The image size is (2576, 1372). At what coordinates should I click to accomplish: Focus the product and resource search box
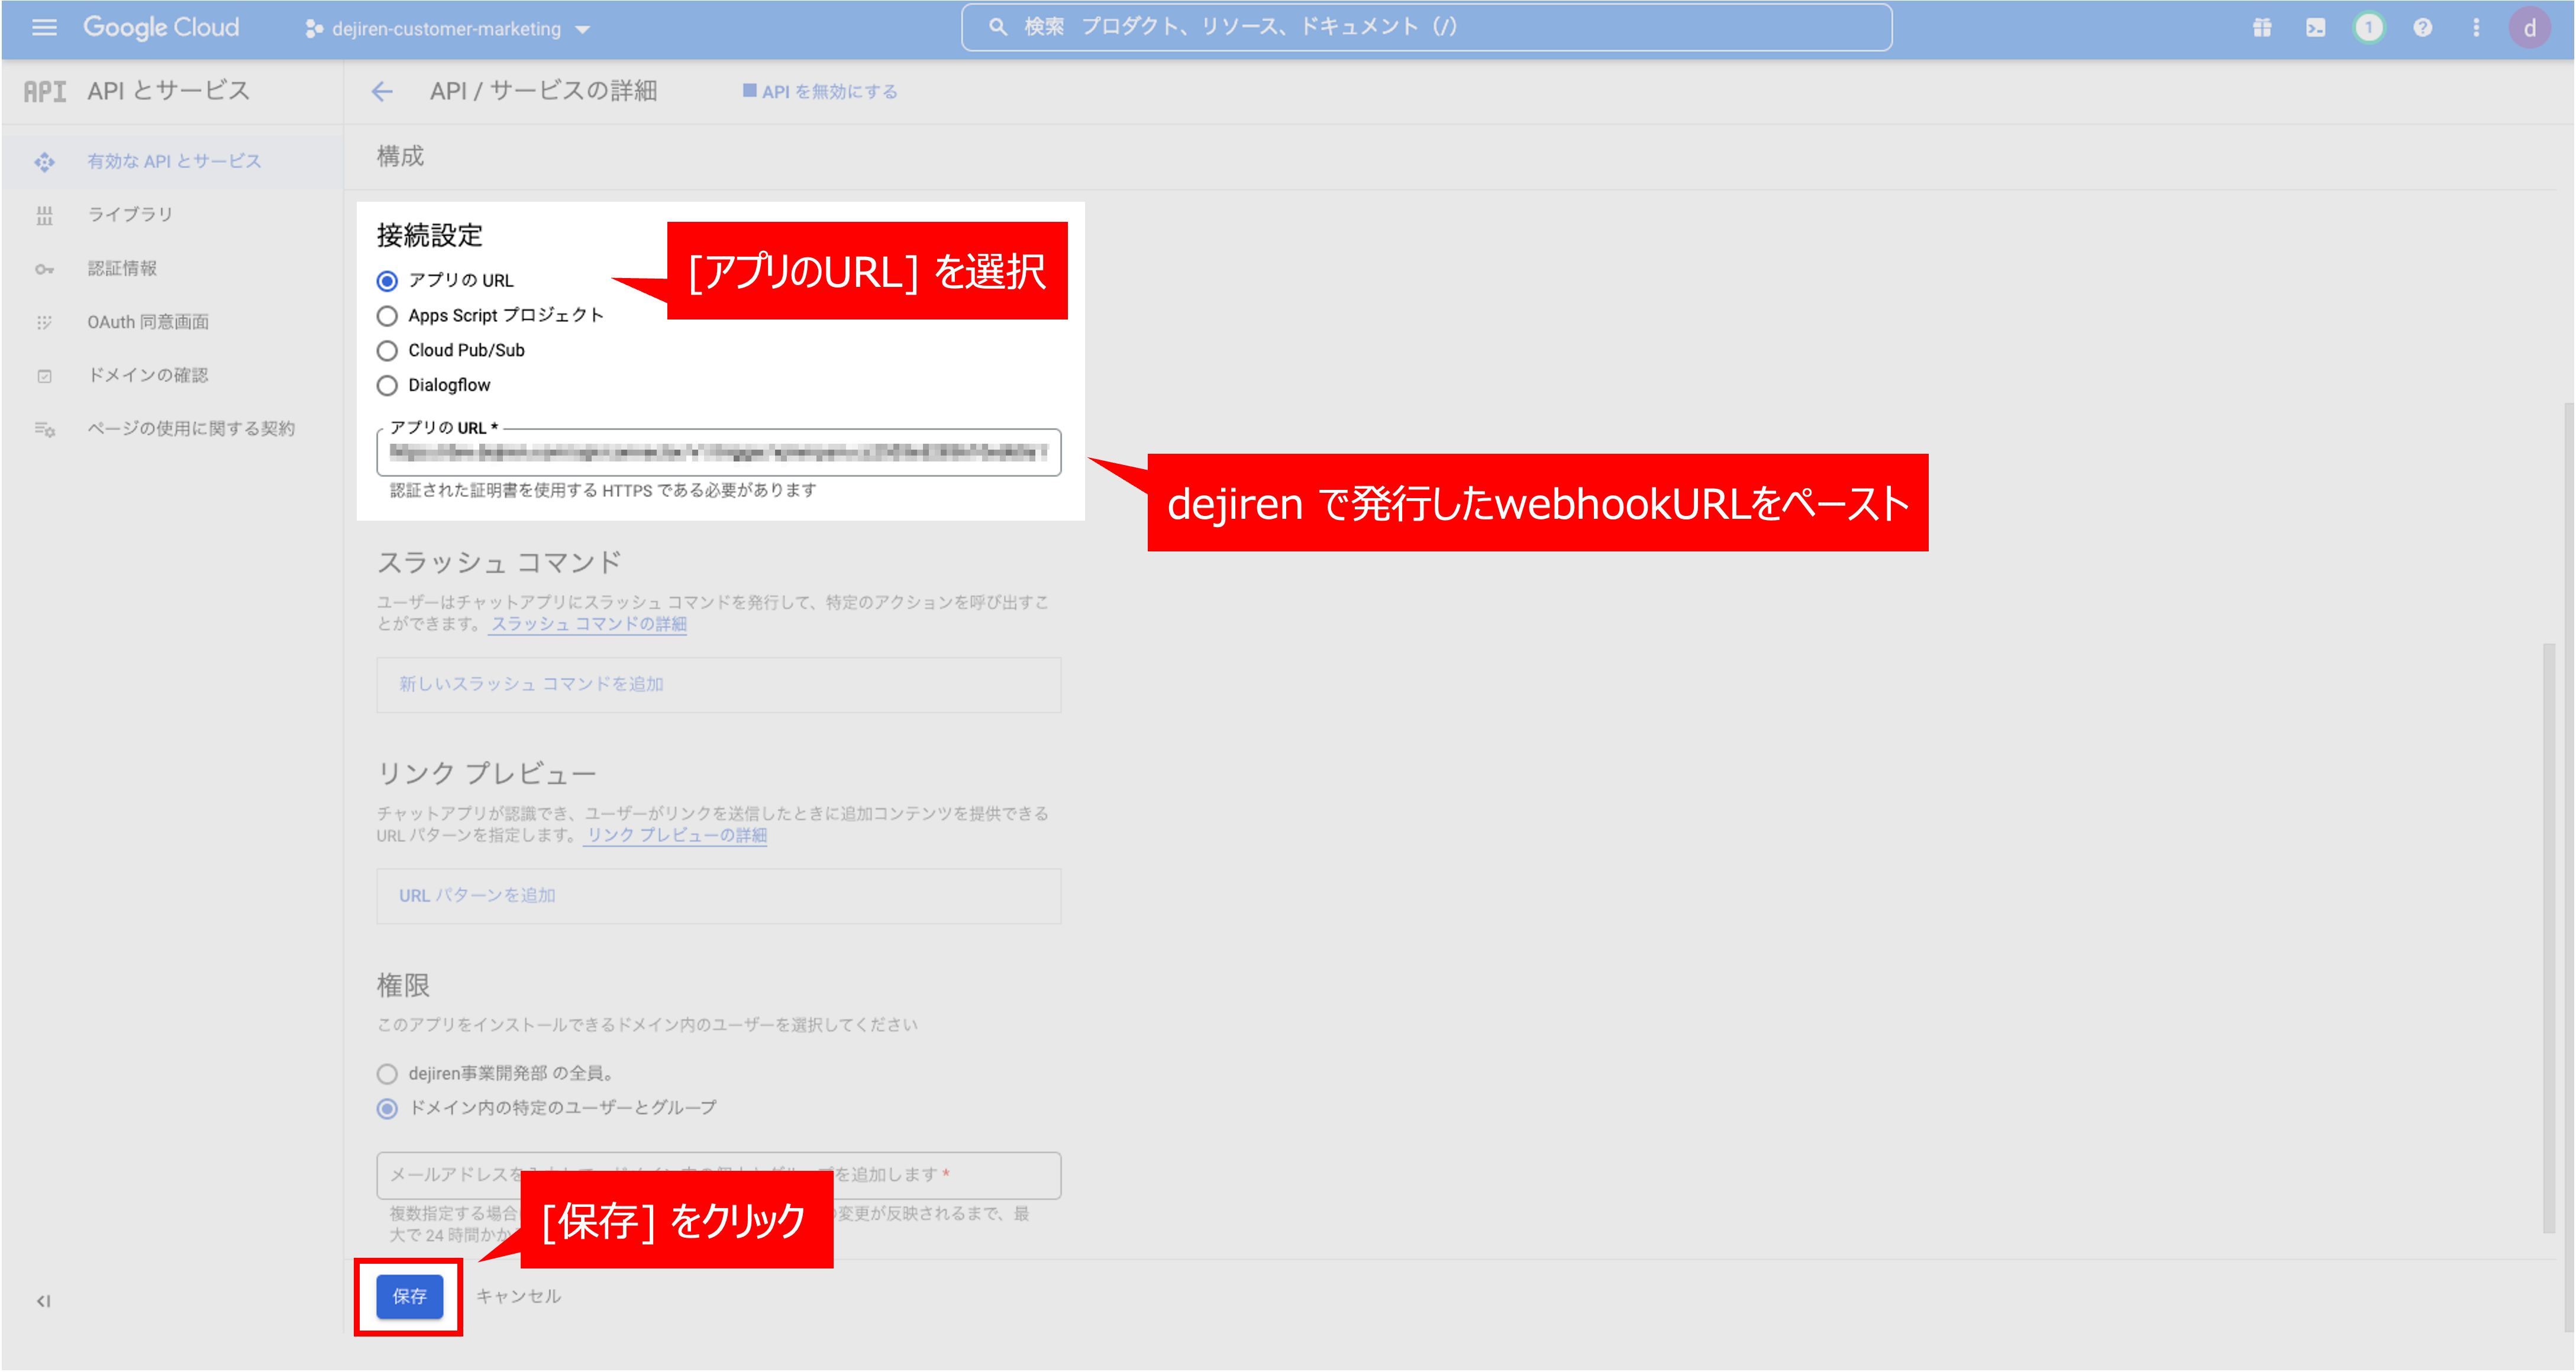[1426, 27]
